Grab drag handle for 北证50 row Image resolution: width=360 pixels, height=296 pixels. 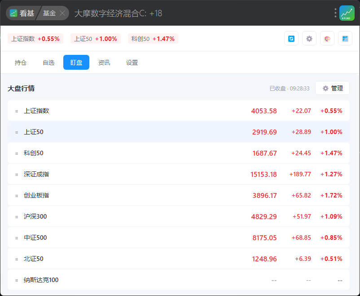17,260
